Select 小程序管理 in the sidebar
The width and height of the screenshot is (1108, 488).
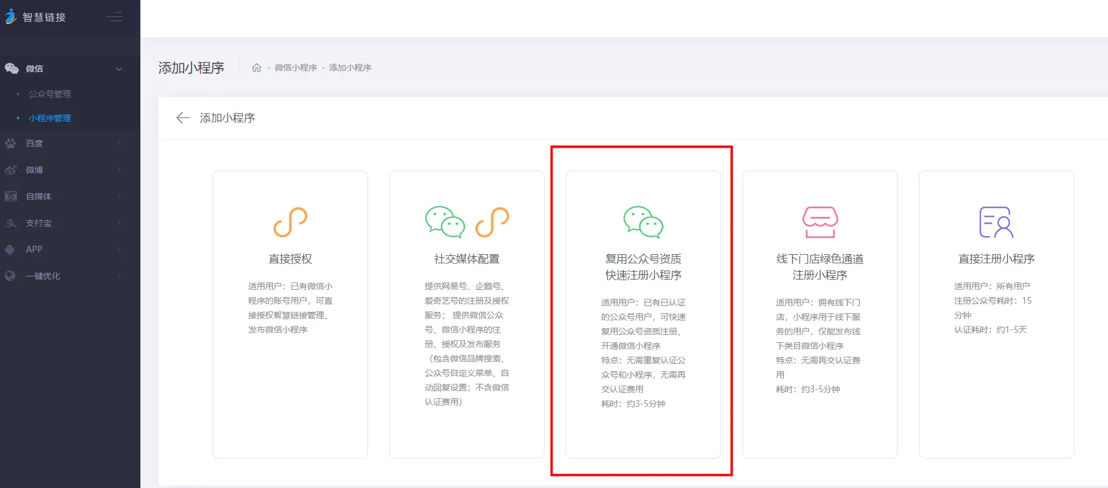point(50,118)
